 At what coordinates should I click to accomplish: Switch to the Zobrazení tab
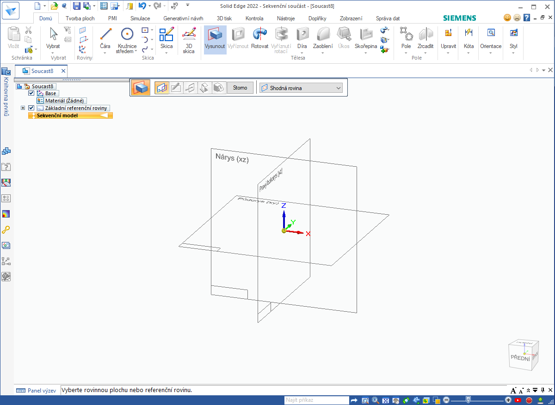351,18
